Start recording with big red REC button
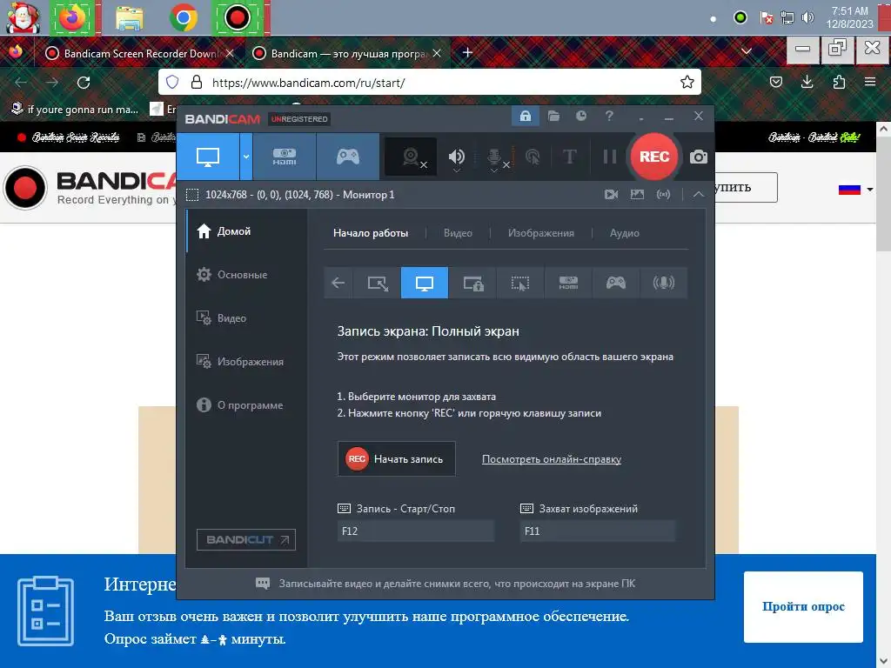The height and width of the screenshot is (668, 891). (654, 157)
